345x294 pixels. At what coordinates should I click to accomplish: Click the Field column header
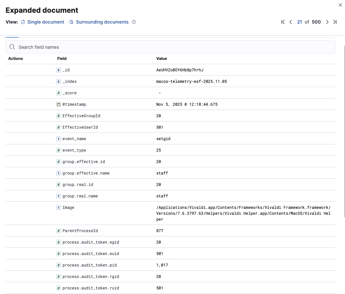62,59
